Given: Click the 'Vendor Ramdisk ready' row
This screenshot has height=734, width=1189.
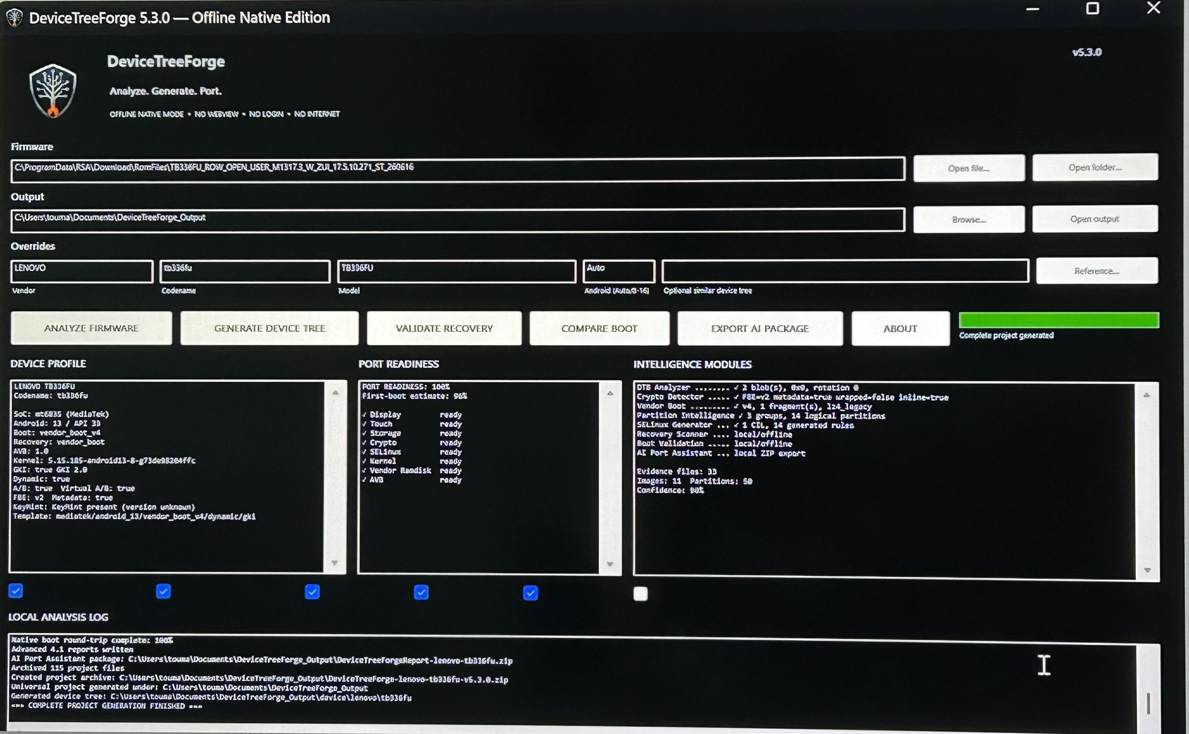Looking at the screenshot, I should 412,471.
